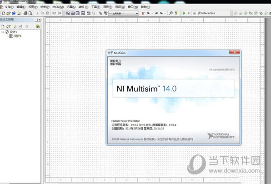Viewport: 271px width, 184px height.
Task: Toggle the Spreadsheet view icon
Action: coord(73,13)
